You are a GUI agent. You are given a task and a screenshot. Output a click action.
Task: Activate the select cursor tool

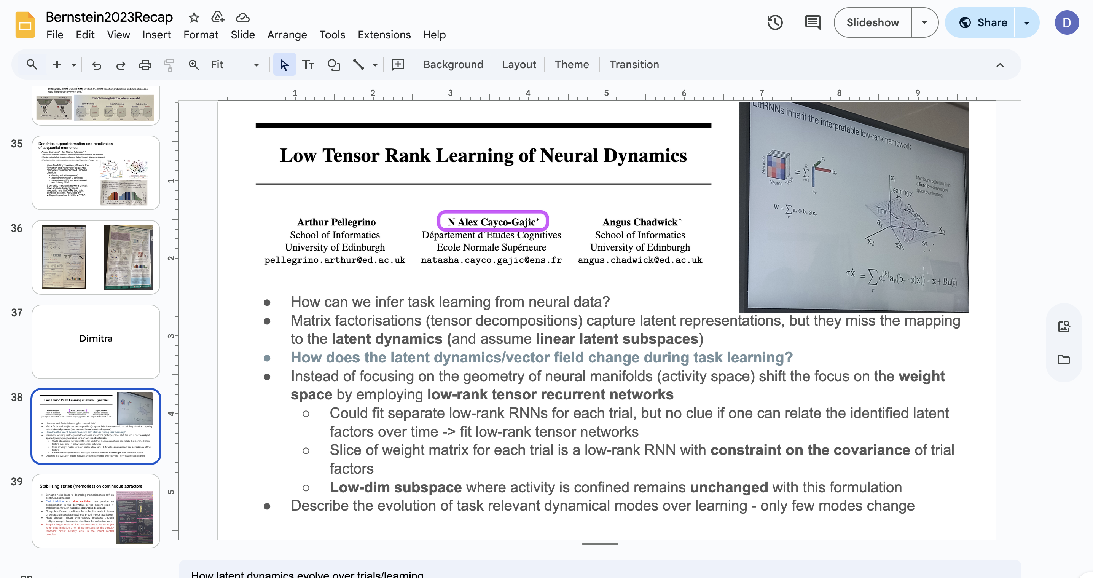point(284,64)
